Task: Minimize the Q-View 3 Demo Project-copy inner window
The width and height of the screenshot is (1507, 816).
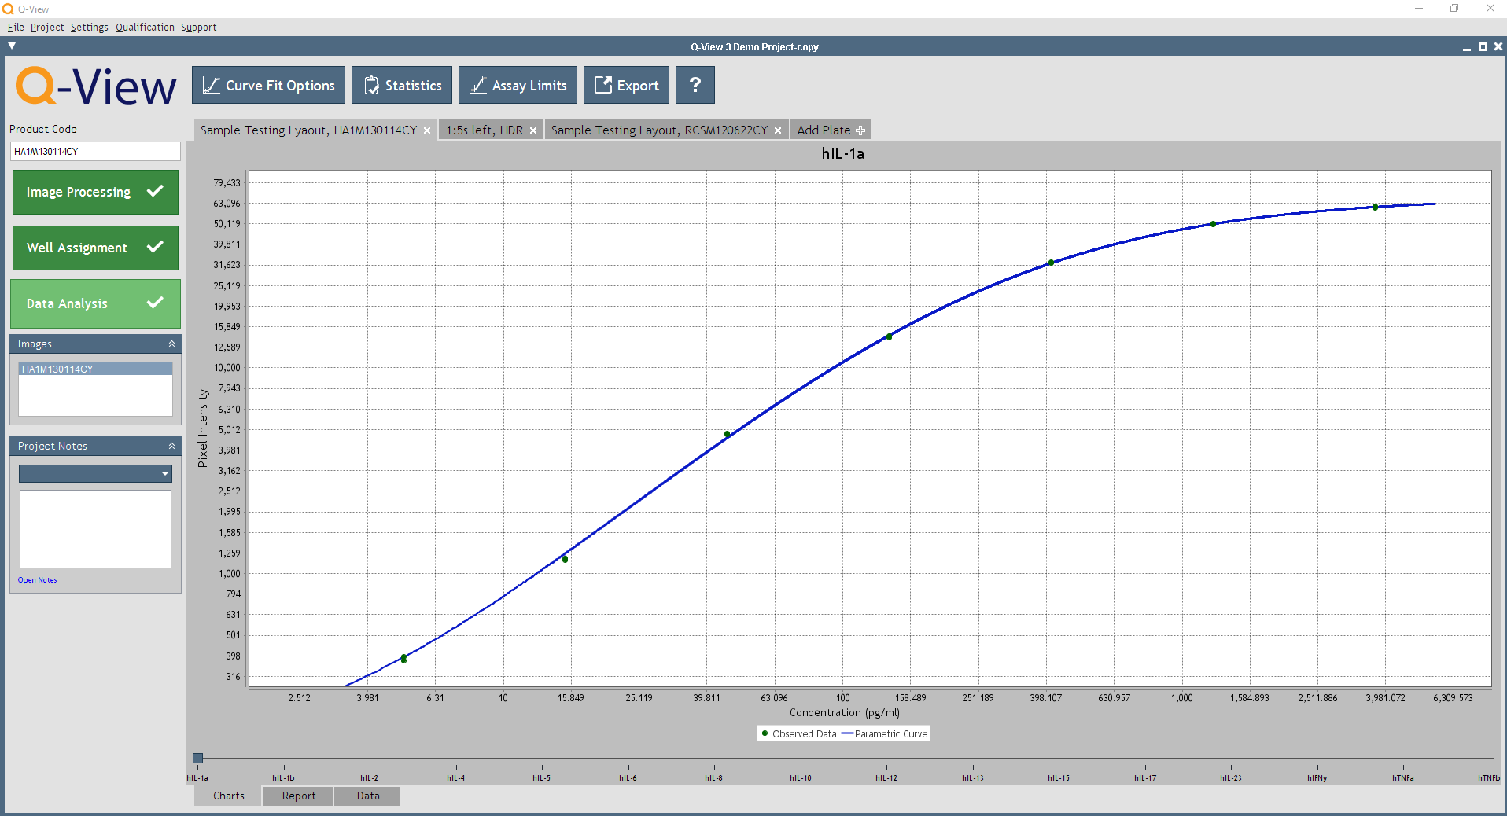Action: coord(1467,47)
